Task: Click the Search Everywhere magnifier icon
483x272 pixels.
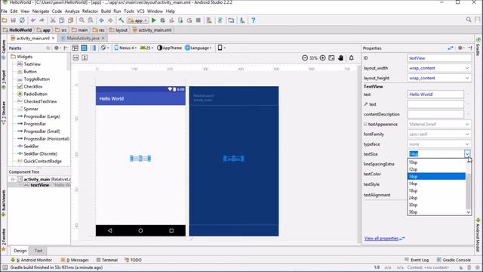Action: click(469, 20)
